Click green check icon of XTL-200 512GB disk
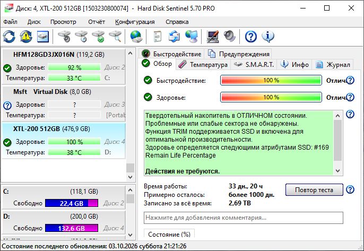The image size is (364, 251). tap(7, 143)
